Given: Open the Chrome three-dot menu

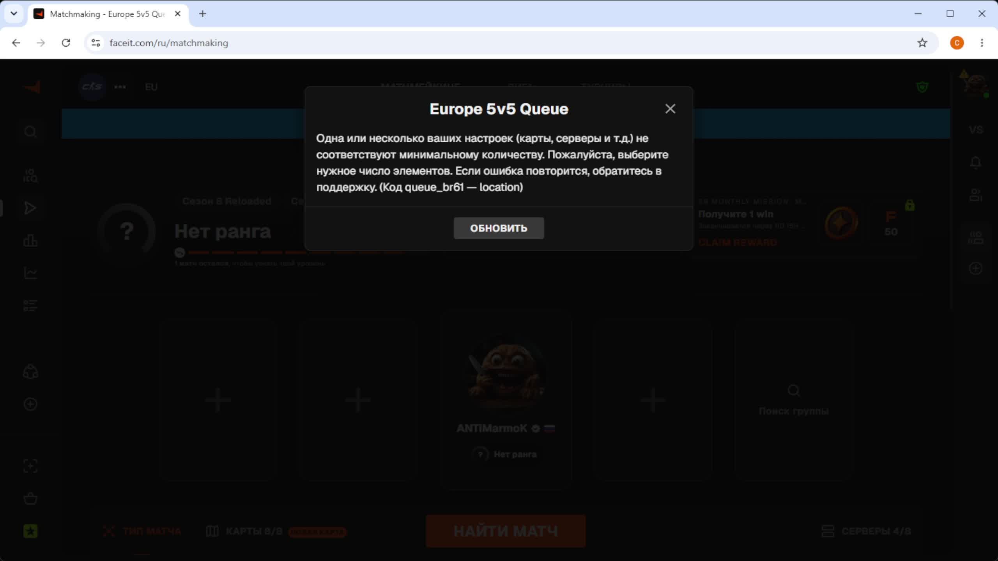Looking at the screenshot, I should pyautogui.click(x=982, y=43).
